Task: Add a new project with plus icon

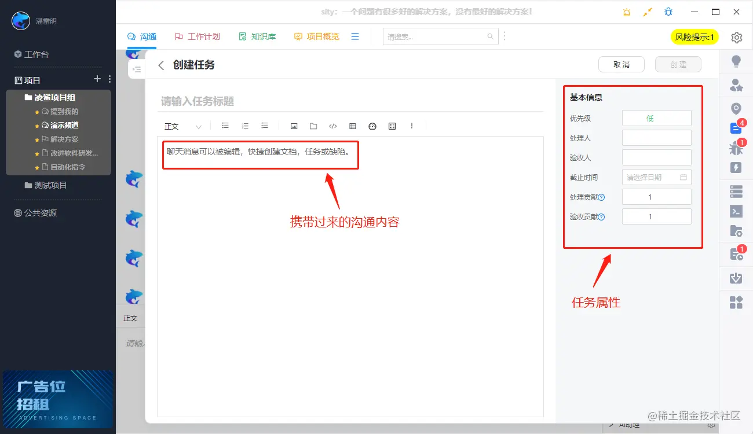Action: (x=97, y=79)
